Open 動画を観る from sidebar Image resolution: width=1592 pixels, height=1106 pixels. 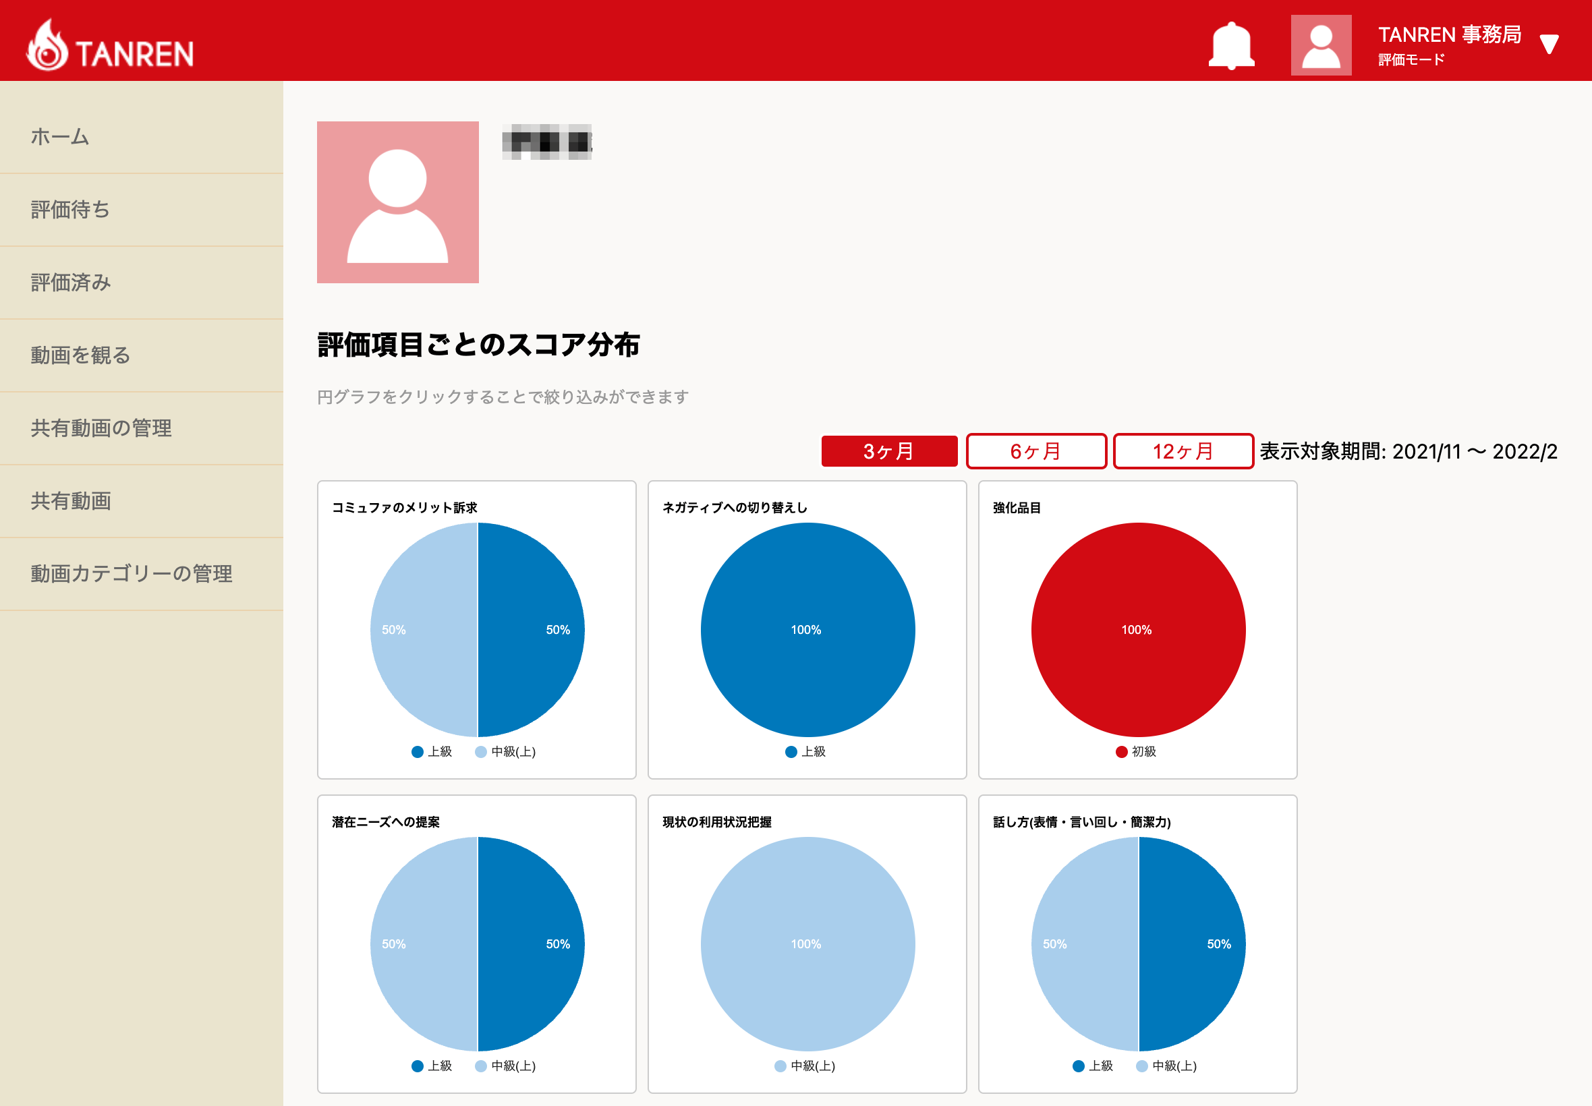(x=80, y=355)
